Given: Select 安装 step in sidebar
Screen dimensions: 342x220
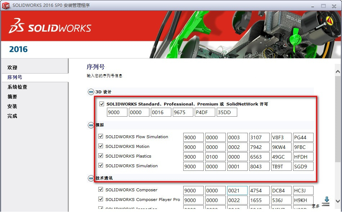Looking at the screenshot, I should click(x=12, y=106).
